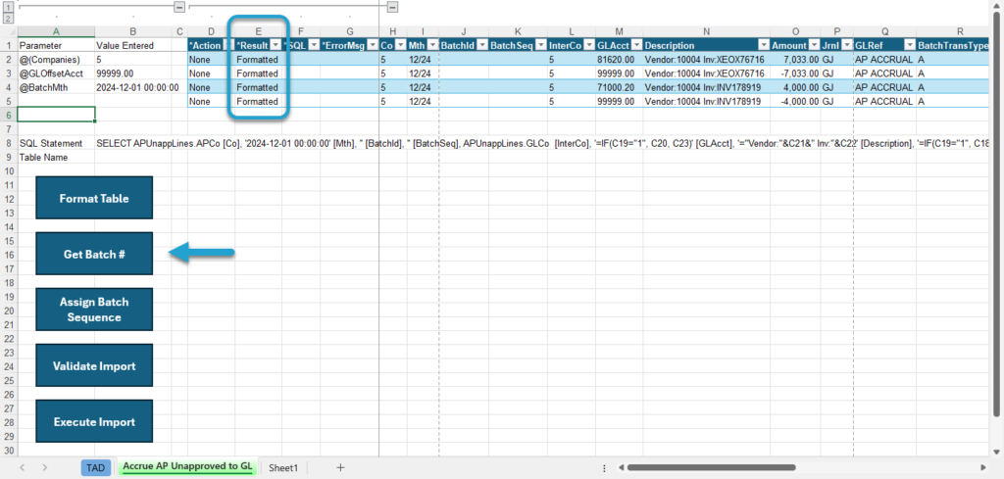Click the selected empty cell A6
Viewport: 1004px width, 479px height.
[56, 116]
